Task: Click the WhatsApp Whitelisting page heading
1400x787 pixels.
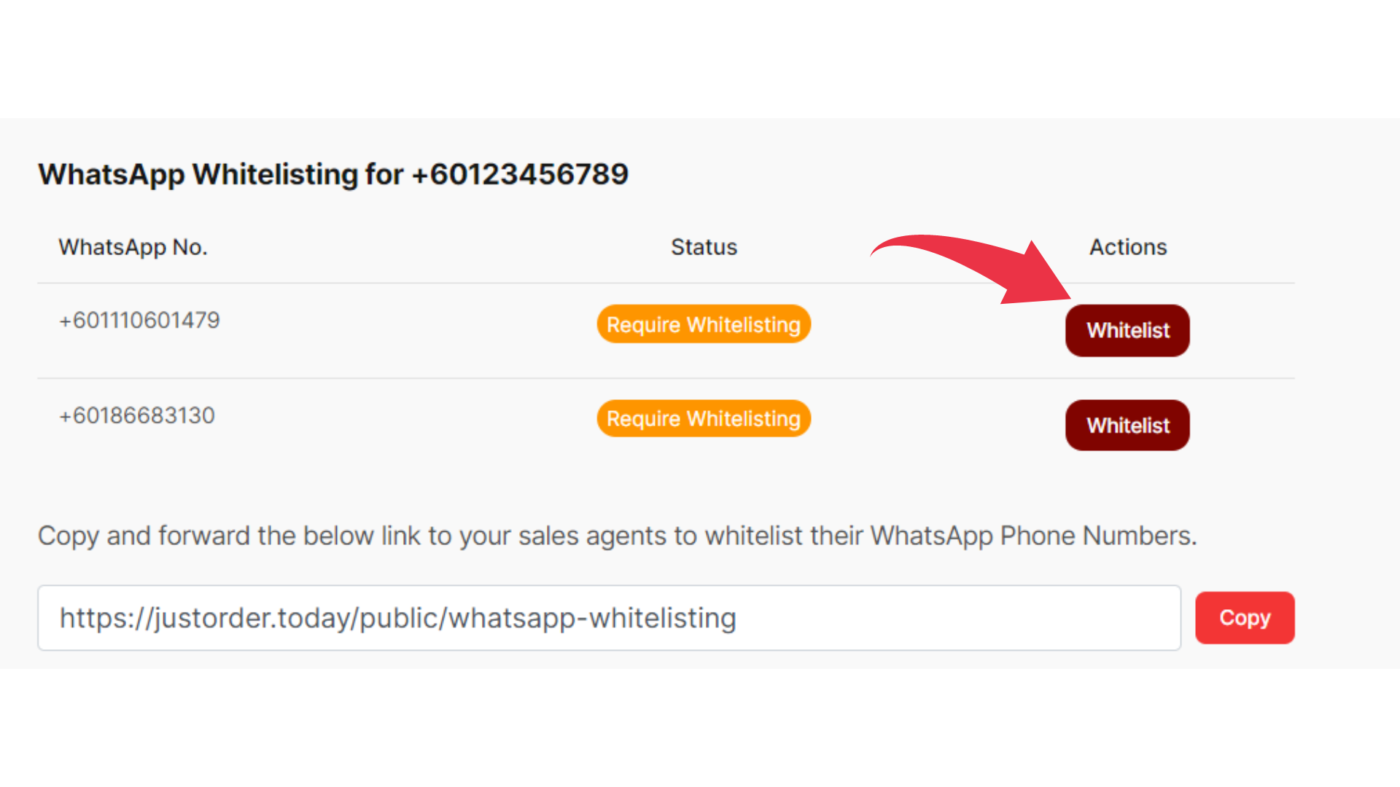Action: click(333, 175)
